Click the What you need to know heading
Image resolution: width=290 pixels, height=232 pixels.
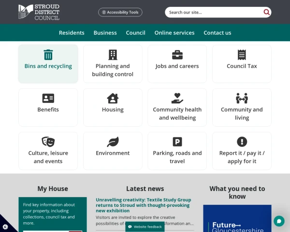click(237, 192)
